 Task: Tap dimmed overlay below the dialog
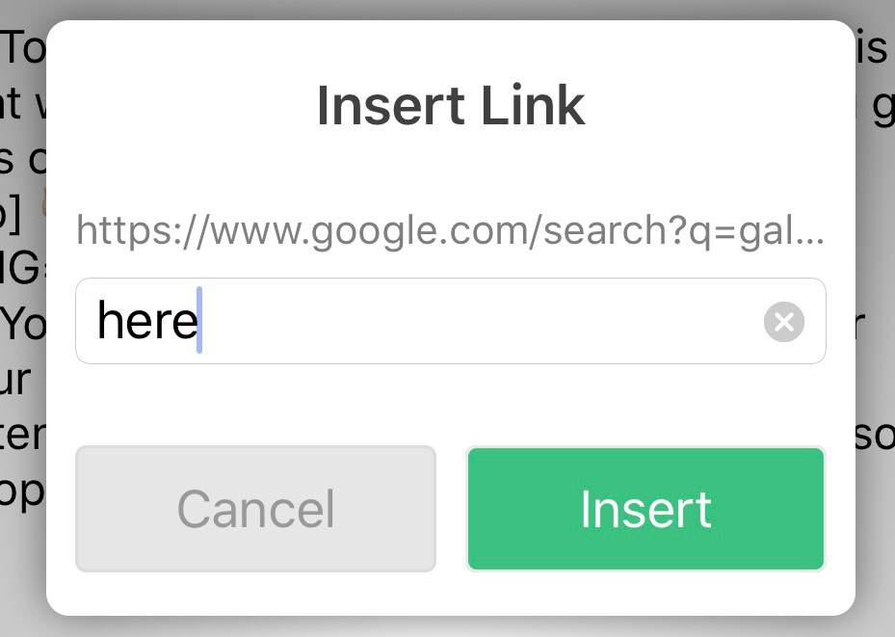(447, 626)
